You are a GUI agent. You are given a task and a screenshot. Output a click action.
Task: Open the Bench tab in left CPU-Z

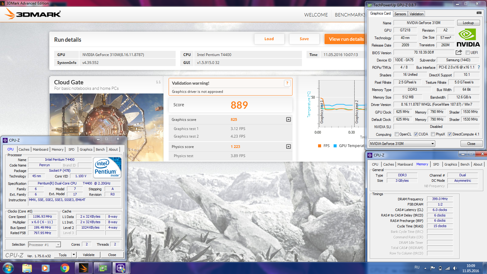100,149
